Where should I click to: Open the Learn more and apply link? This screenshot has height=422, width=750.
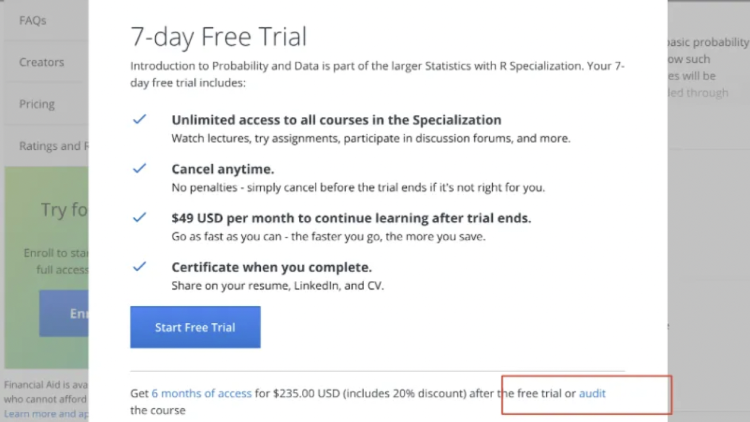pos(46,414)
